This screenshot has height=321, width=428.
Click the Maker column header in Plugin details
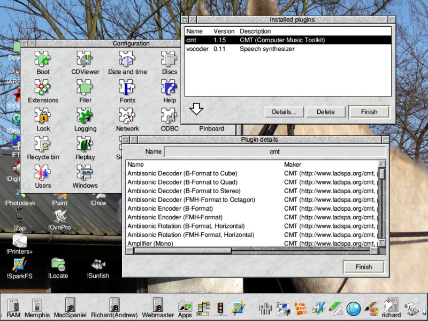click(293, 165)
